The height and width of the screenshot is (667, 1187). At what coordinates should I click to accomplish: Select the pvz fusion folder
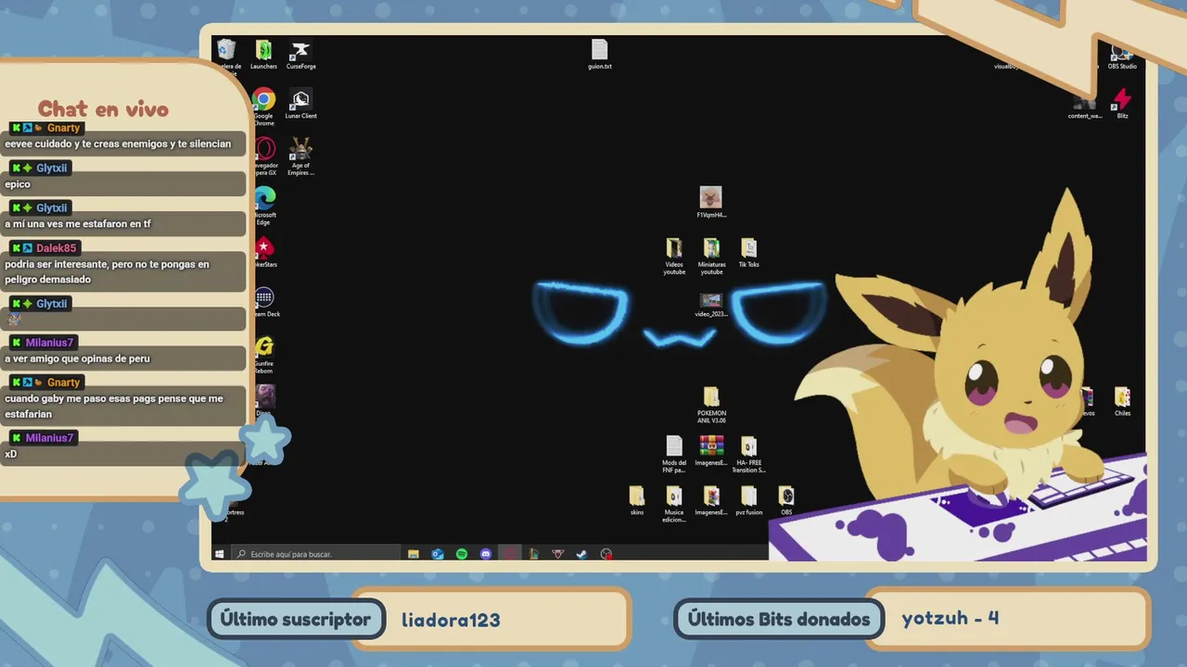click(748, 500)
